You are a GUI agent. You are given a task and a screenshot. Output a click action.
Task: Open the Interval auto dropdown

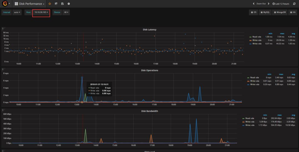[x=17, y=12]
